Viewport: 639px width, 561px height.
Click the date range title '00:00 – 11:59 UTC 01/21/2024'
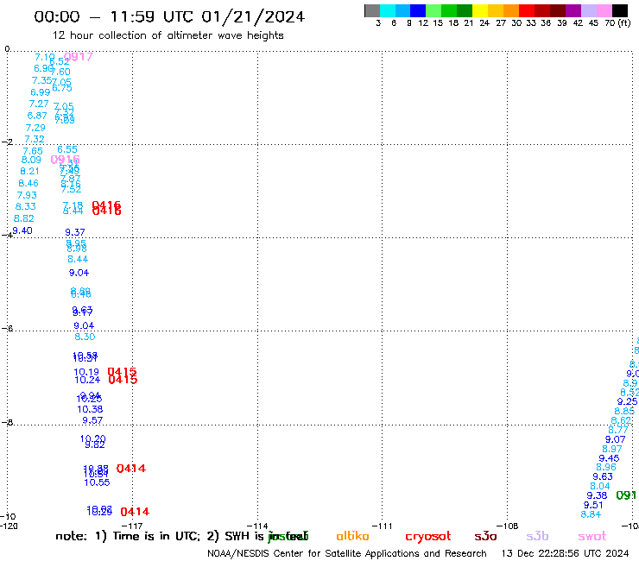tap(169, 17)
